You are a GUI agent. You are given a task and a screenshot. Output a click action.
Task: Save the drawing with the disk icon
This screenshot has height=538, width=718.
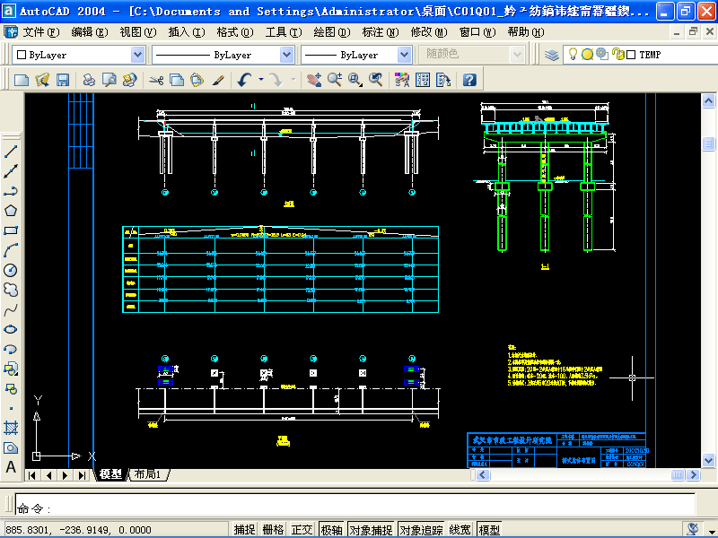(63, 80)
